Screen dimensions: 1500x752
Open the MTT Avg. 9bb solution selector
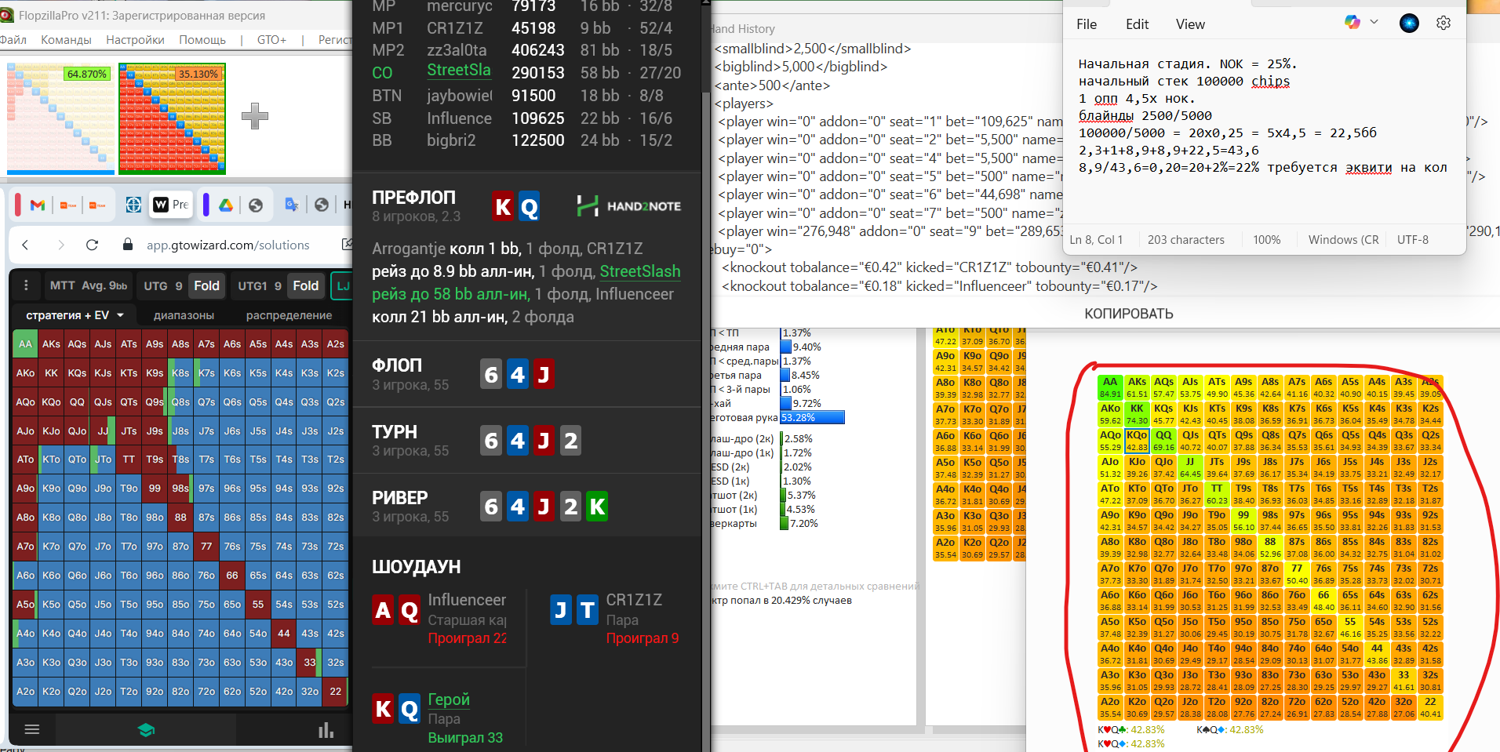point(88,285)
